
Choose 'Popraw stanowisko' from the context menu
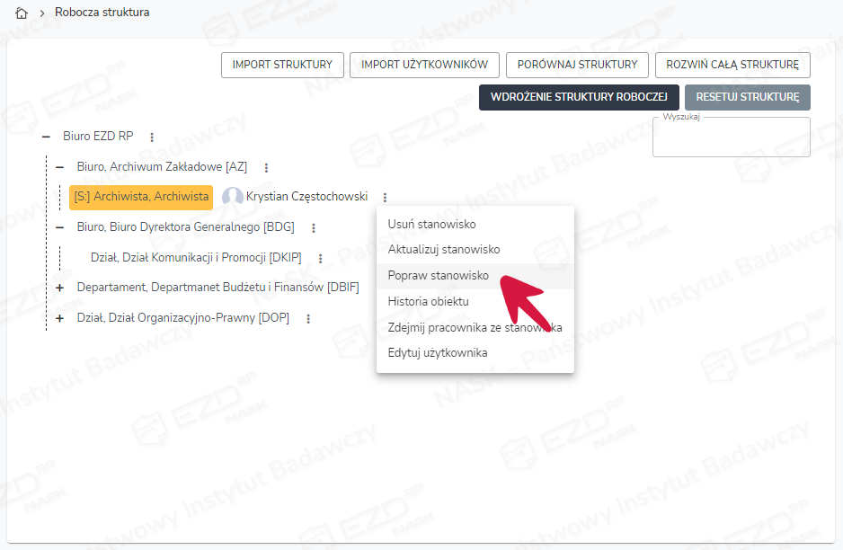point(438,275)
